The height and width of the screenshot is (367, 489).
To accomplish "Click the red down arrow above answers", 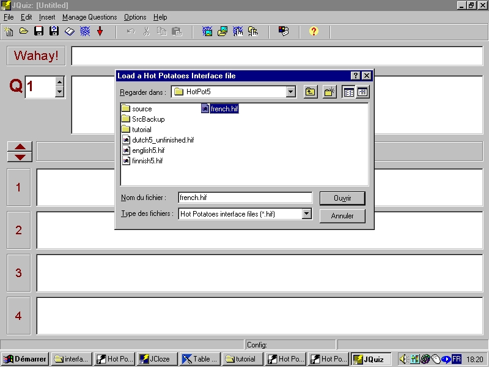I will 20,157.
